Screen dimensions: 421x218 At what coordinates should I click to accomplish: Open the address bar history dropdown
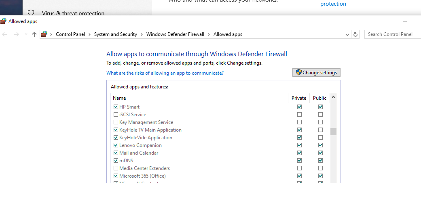[x=347, y=35]
